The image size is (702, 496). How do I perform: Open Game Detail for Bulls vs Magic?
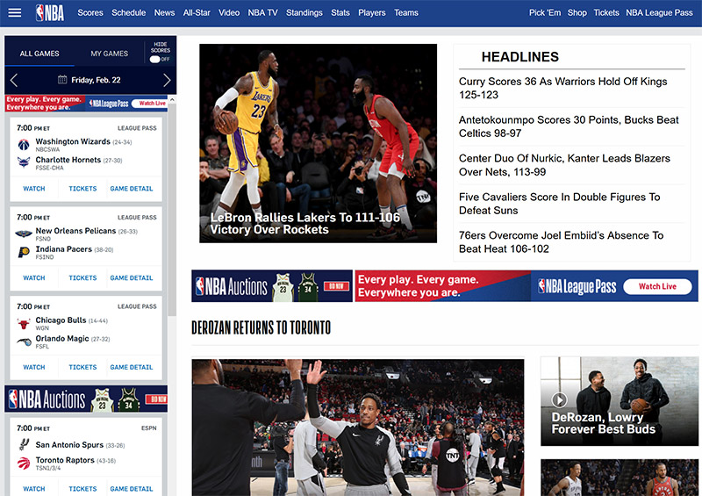(x=131, y=367)
